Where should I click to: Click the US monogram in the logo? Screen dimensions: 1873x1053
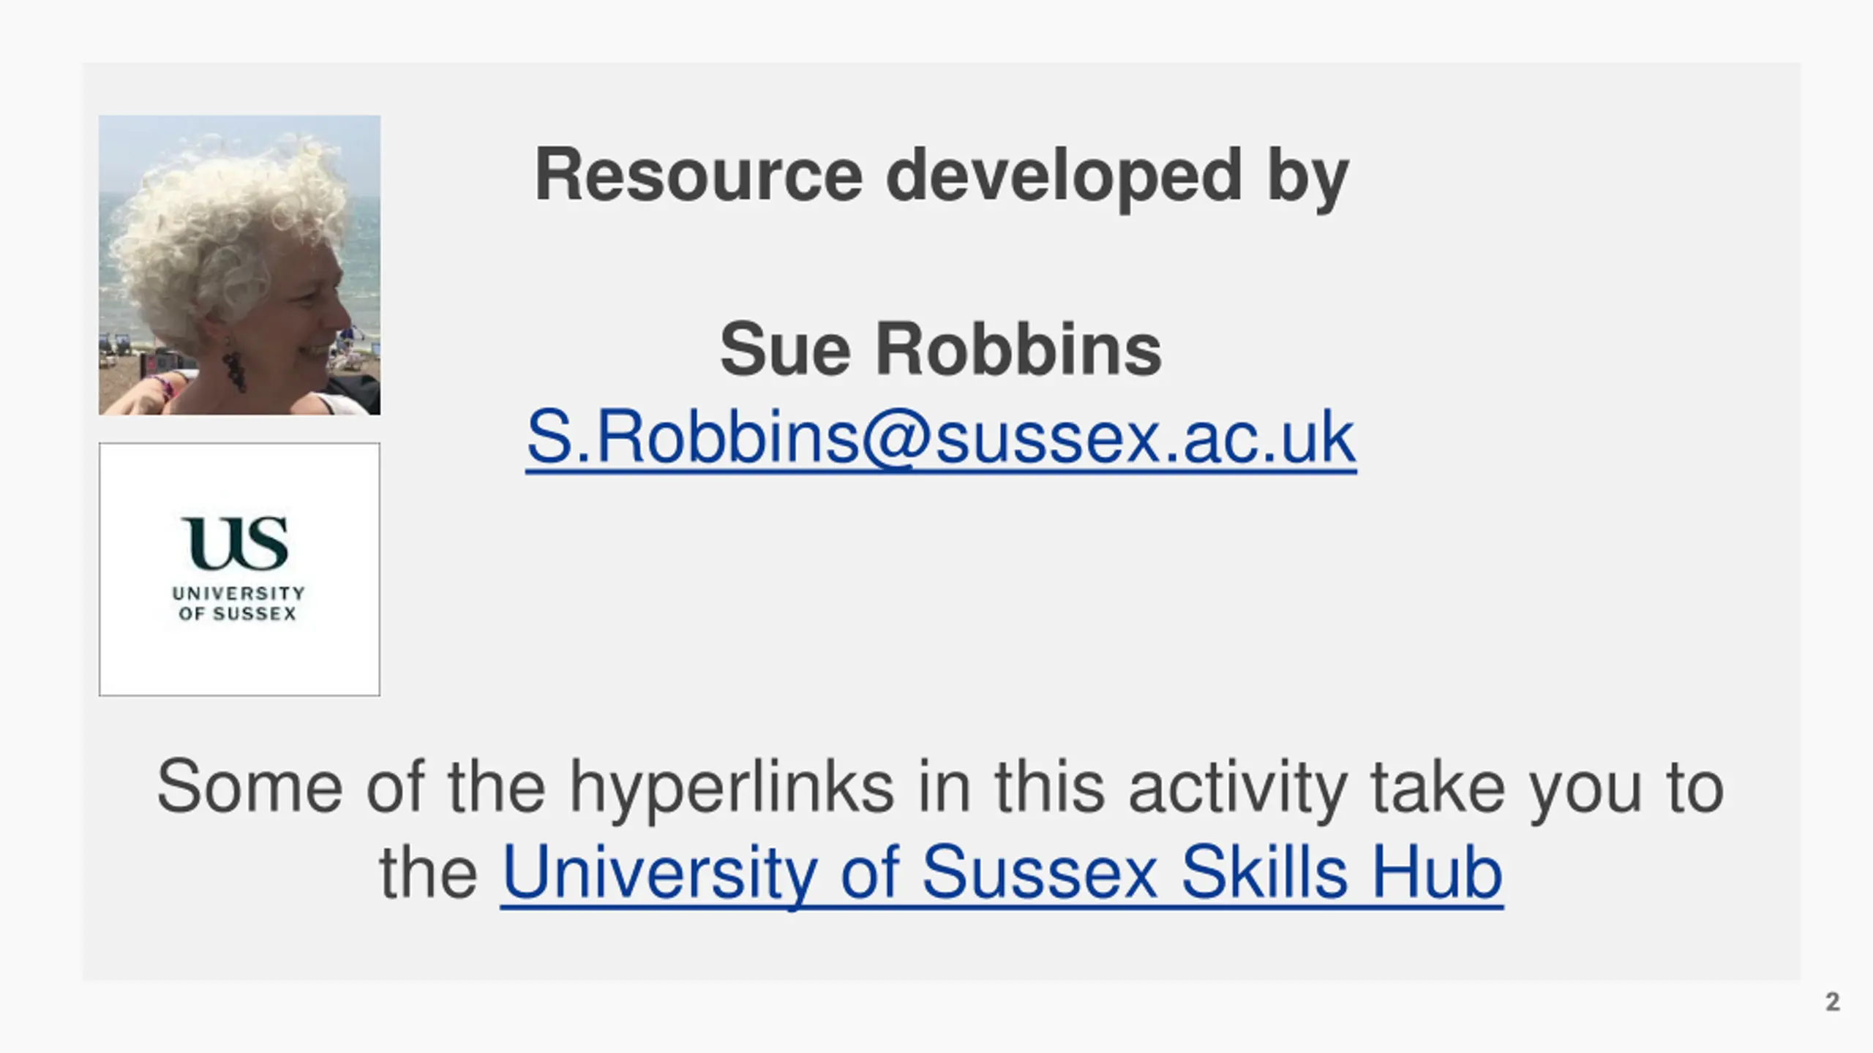pos(235,543)
